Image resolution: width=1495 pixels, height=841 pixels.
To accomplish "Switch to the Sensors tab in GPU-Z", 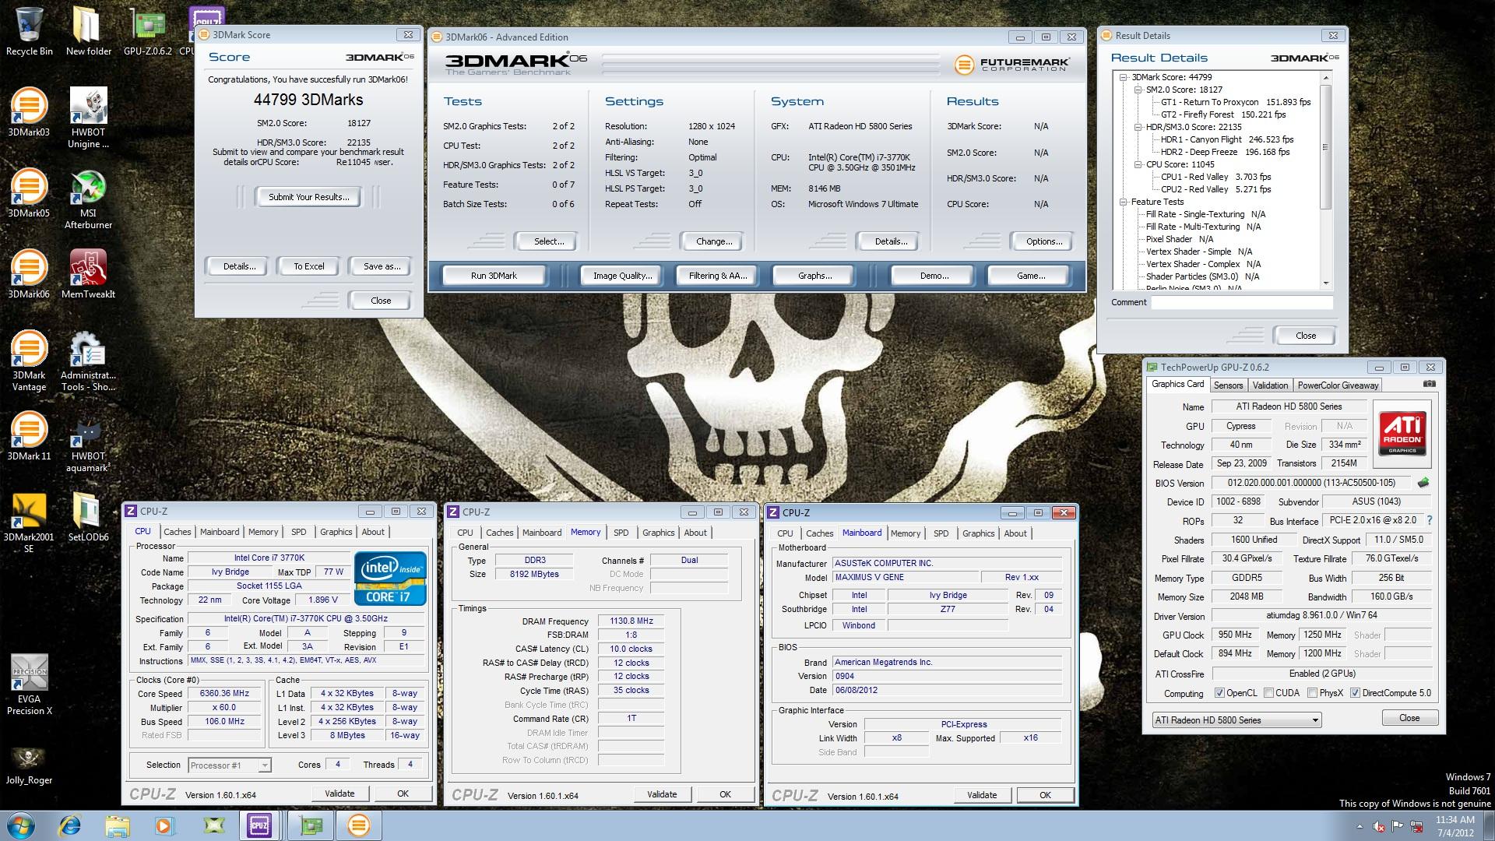I will tap(1228, 385).
